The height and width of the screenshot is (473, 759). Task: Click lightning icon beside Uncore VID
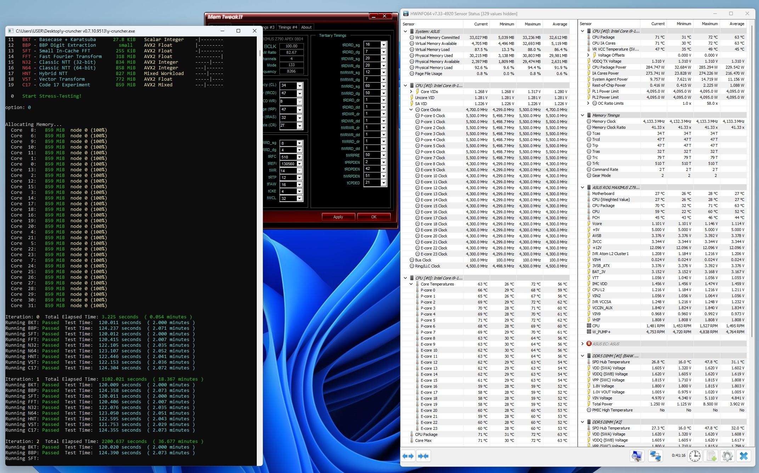click(412, 98)
